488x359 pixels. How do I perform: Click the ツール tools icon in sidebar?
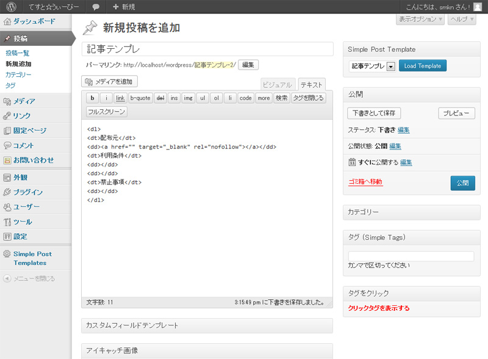click(x=7, y=222)
